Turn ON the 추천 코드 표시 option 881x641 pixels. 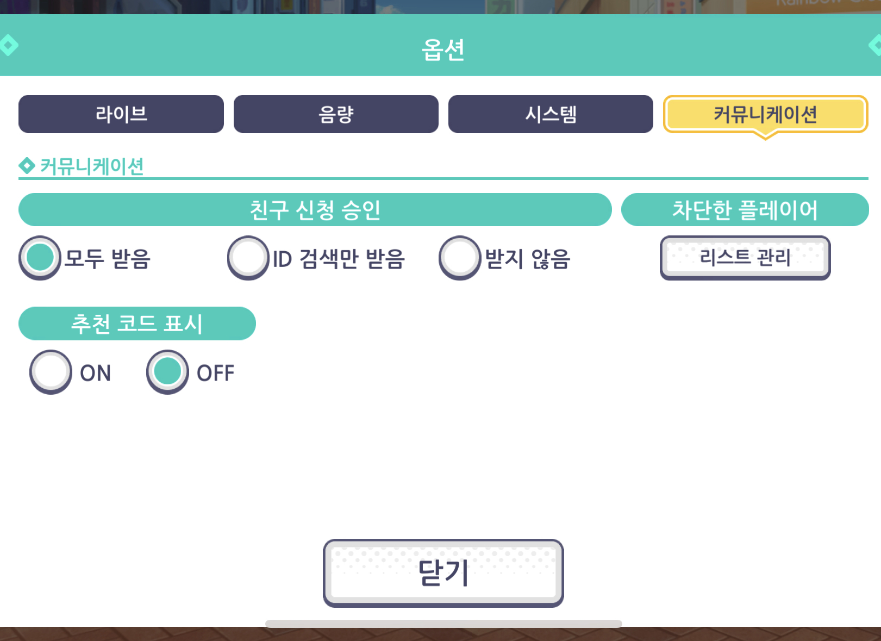(x=51, y=372)
